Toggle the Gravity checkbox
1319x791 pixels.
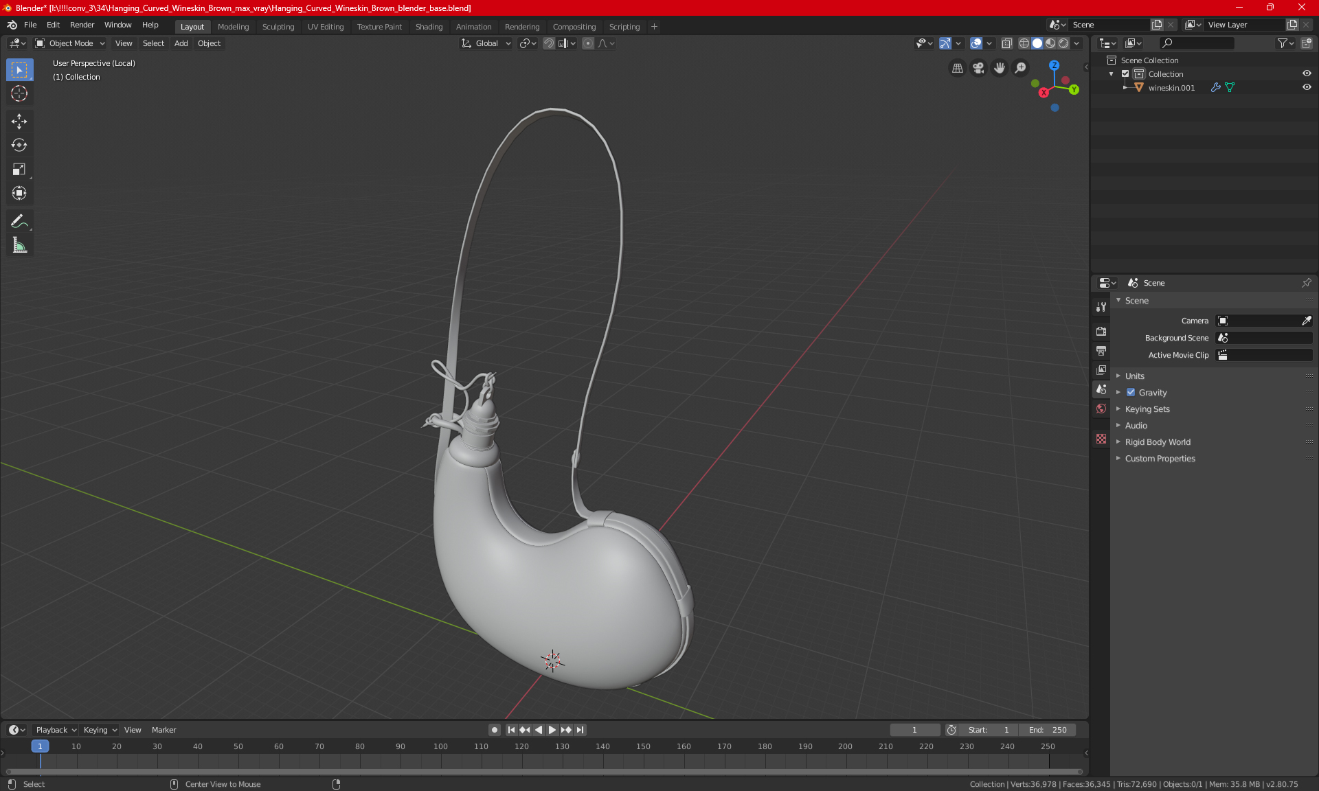[1131, 393]
